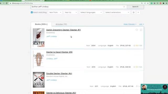The width and height of the screenshot is (168, 94).
Task: Bookmark Darkly Dreaming Dexter with the bookmark icon
Action: tap(141, 30)
